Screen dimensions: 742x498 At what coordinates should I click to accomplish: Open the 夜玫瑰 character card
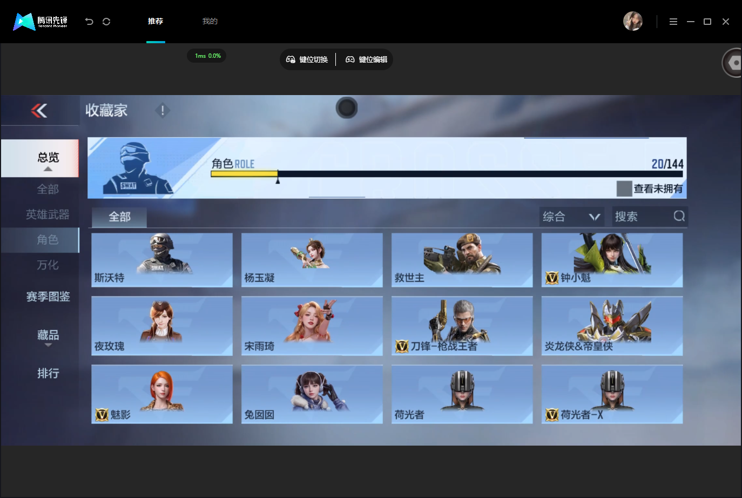click(162, 326)
